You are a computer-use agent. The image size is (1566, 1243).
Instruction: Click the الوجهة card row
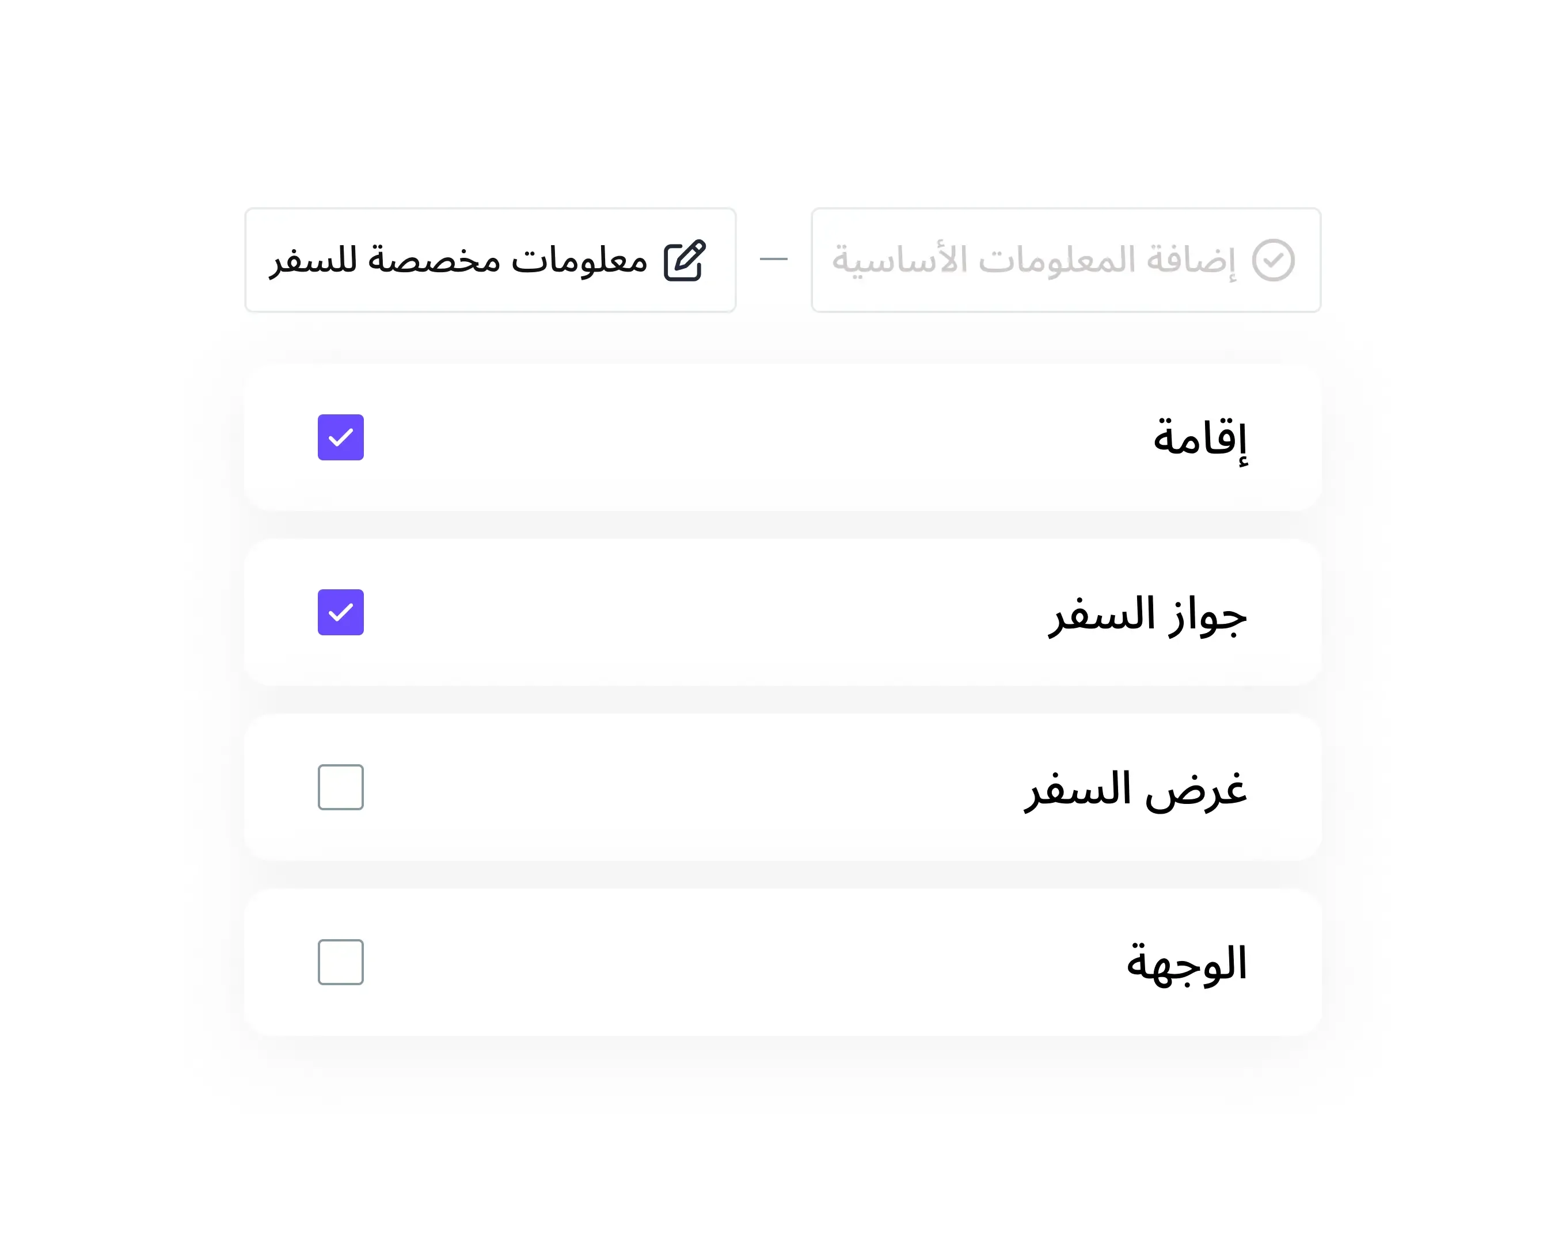(783, 963)
